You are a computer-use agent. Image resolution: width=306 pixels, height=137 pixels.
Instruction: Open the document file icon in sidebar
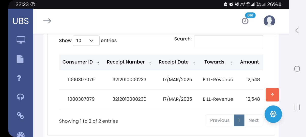20,59
